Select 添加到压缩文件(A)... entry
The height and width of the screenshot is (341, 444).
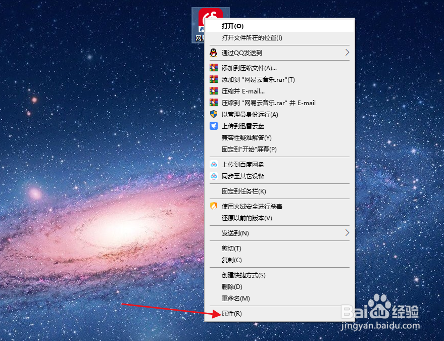coord(279,68)
